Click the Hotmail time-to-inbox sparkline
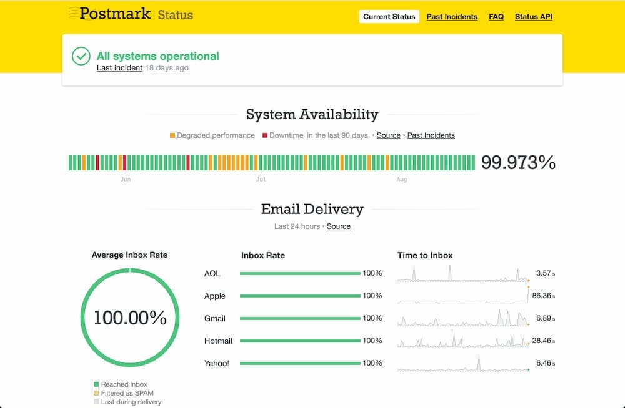This screenshot has width=625, height=408. [x=464, y=341]
